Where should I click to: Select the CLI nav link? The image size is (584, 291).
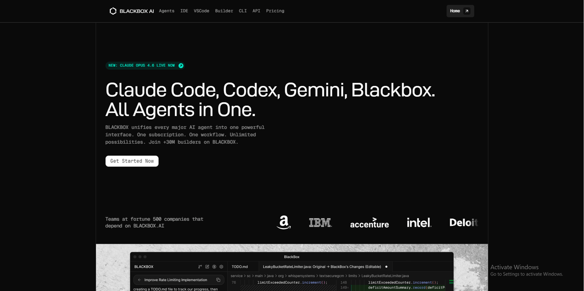pyautogui.click(x=243, y=11)
